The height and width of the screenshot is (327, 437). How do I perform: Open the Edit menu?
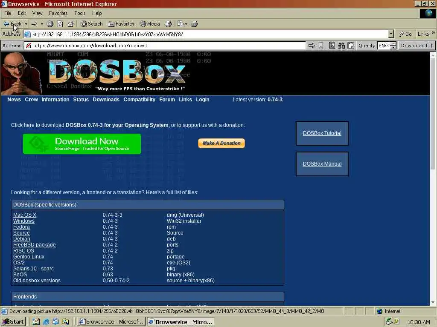coord(22,13)
